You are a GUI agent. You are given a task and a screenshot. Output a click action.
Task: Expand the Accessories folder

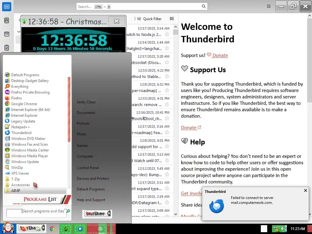(x=20, y=185)
